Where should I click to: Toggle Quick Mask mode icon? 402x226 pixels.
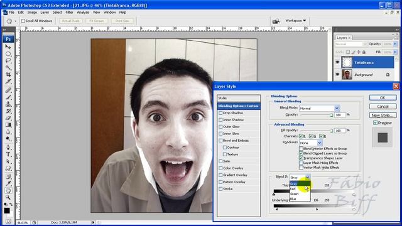tap(8, 221)
